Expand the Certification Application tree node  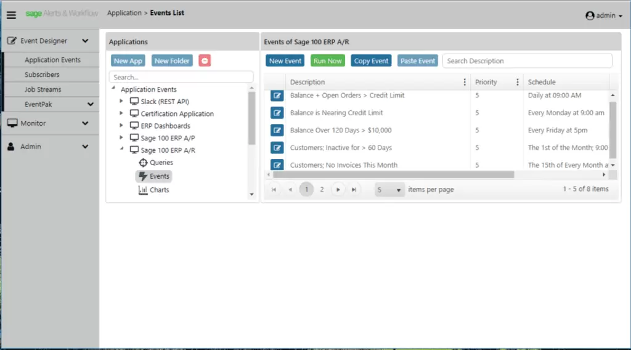click(x=121, y=113)
